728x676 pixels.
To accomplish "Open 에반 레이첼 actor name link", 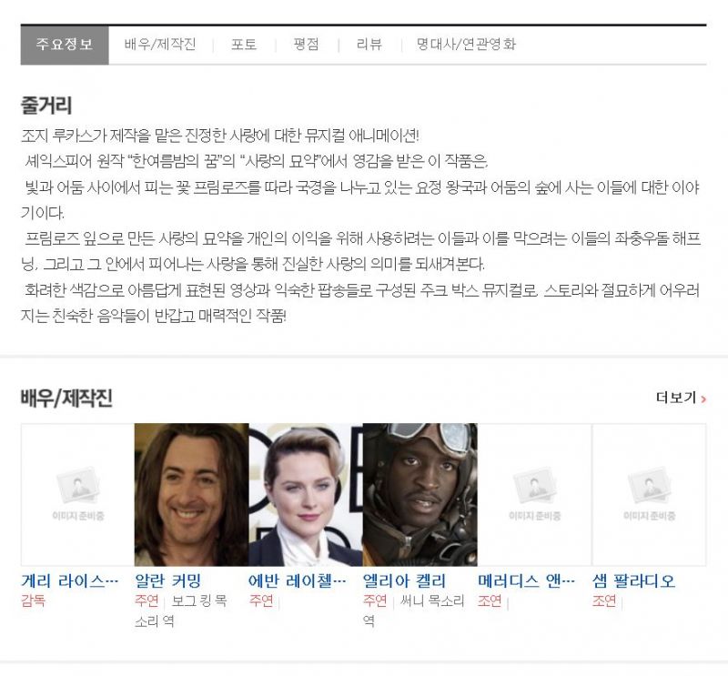I will (298, 580).
